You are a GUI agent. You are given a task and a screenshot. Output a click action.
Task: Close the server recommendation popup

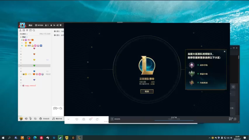(x=224, y=51)
